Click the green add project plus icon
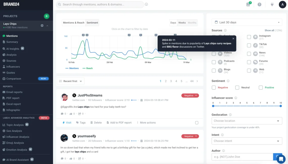 46,16
